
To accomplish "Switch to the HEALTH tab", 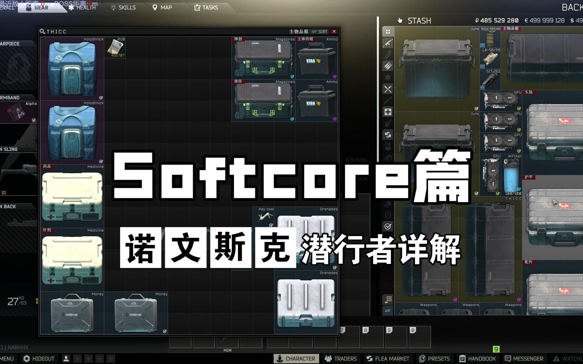I will (82, 7).
